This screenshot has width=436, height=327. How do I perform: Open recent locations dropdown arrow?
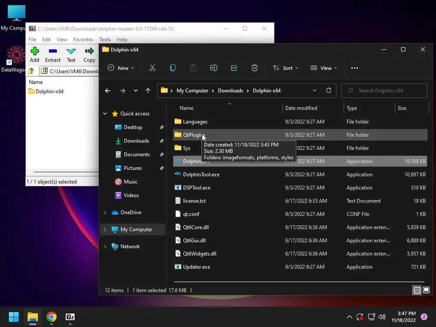pos(135,91)
